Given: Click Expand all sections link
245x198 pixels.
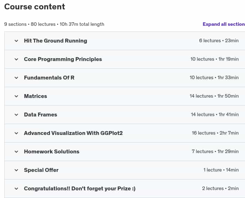Looking at the screenshot, I should tap(224, 24).
